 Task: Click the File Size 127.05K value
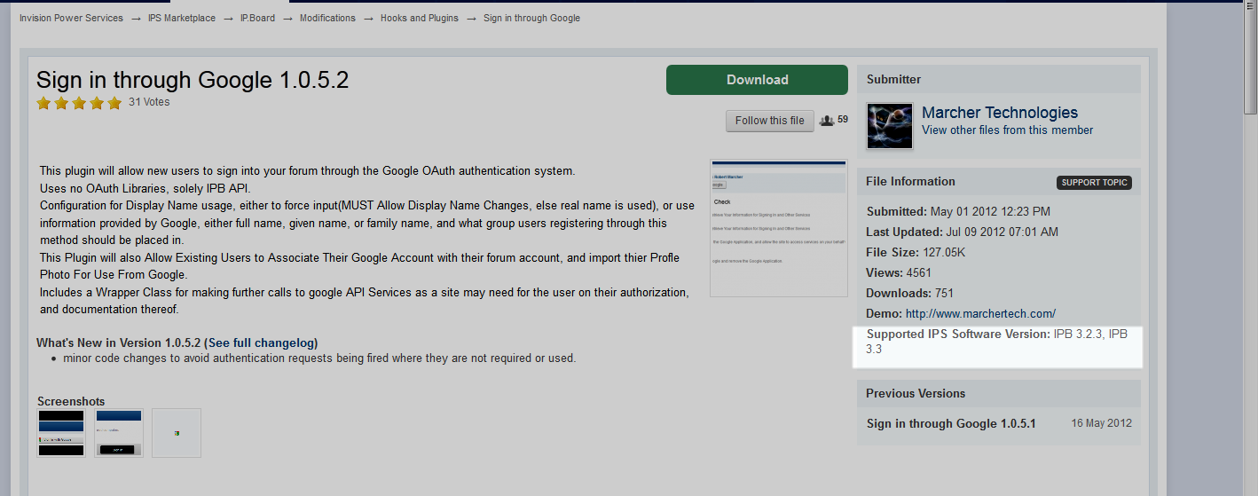[945, 252]
